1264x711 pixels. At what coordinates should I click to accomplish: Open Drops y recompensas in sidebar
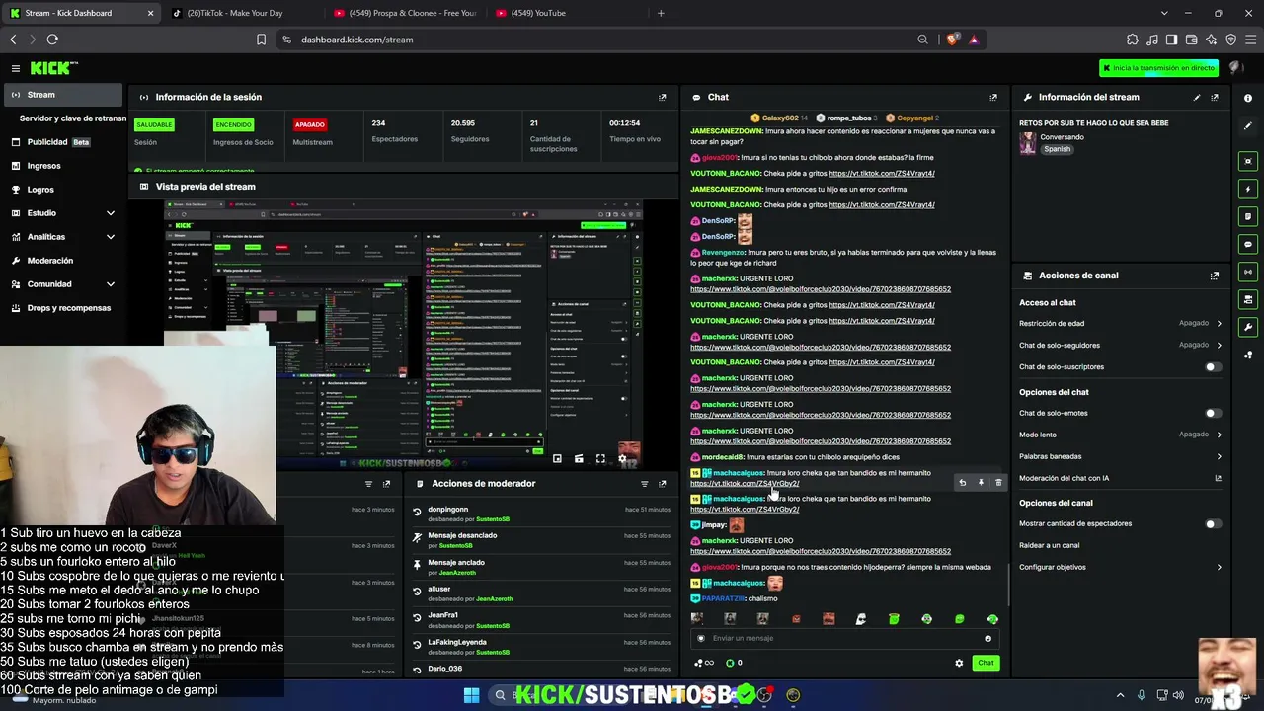coord(62,308)
